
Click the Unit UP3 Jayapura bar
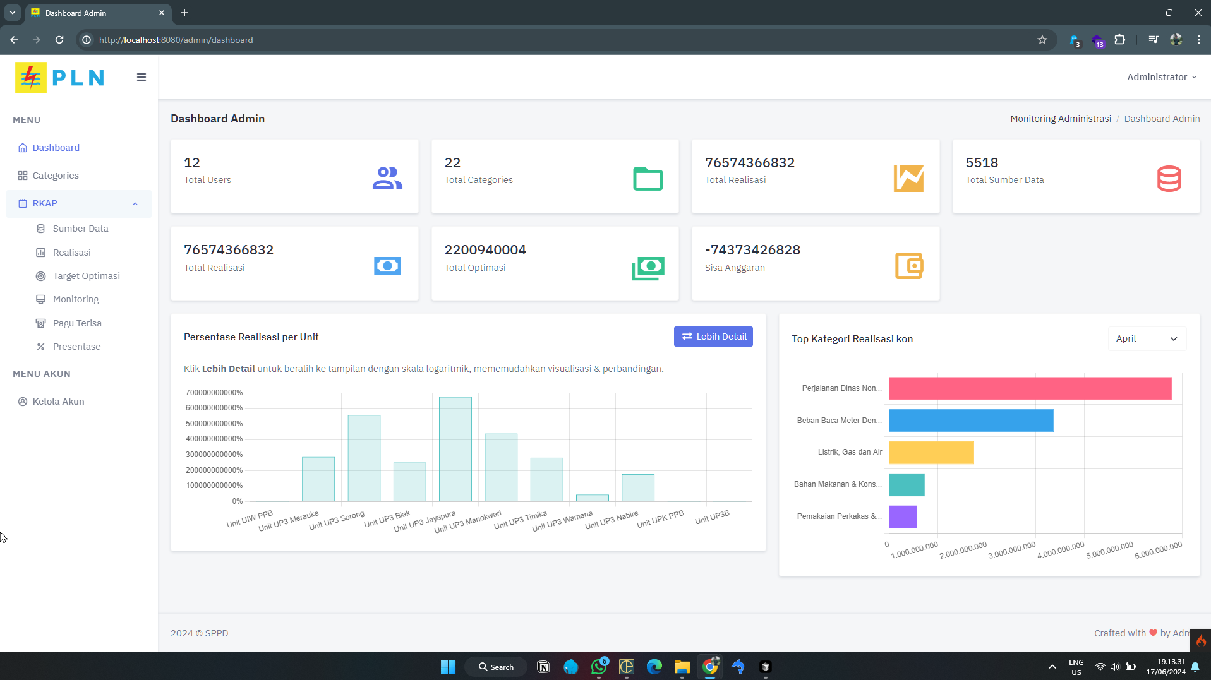click(x=455, y=450)
